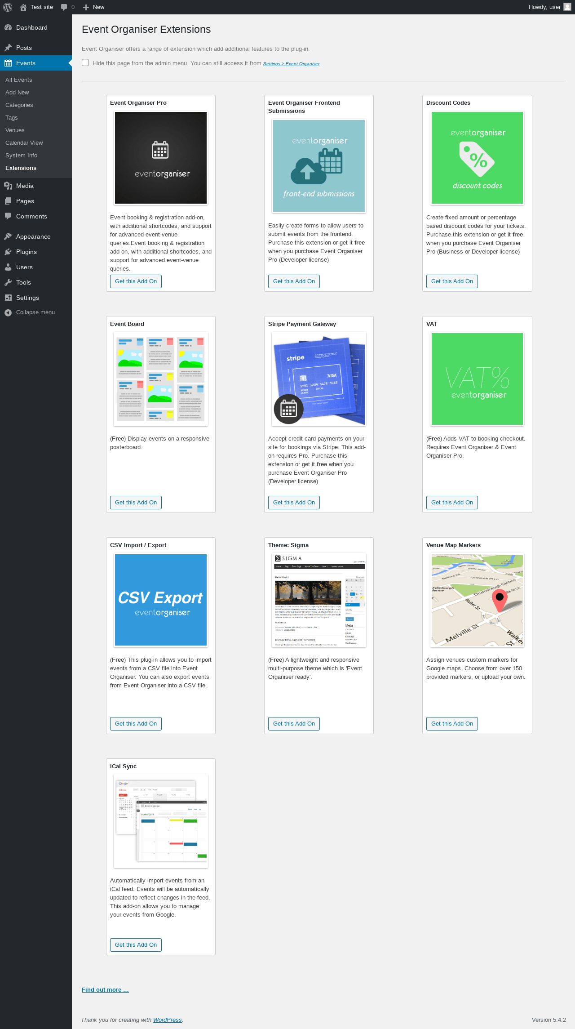Click the Stripe card thumbnail image
The height and width of the screenshot is (1029, 575).
[x=319, y=379]
